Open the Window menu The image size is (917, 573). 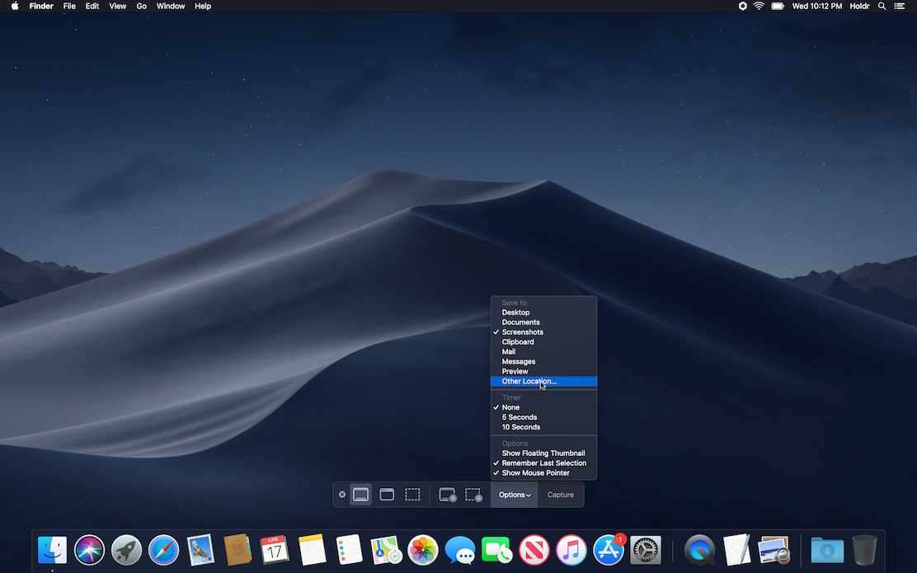pyautogui.click(x=171, y=6)
